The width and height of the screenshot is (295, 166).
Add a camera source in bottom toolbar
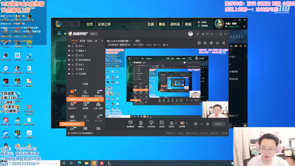[x=141, y=124]
